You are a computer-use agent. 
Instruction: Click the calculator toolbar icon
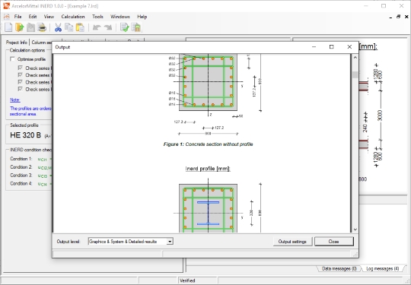tap(136, 27)
